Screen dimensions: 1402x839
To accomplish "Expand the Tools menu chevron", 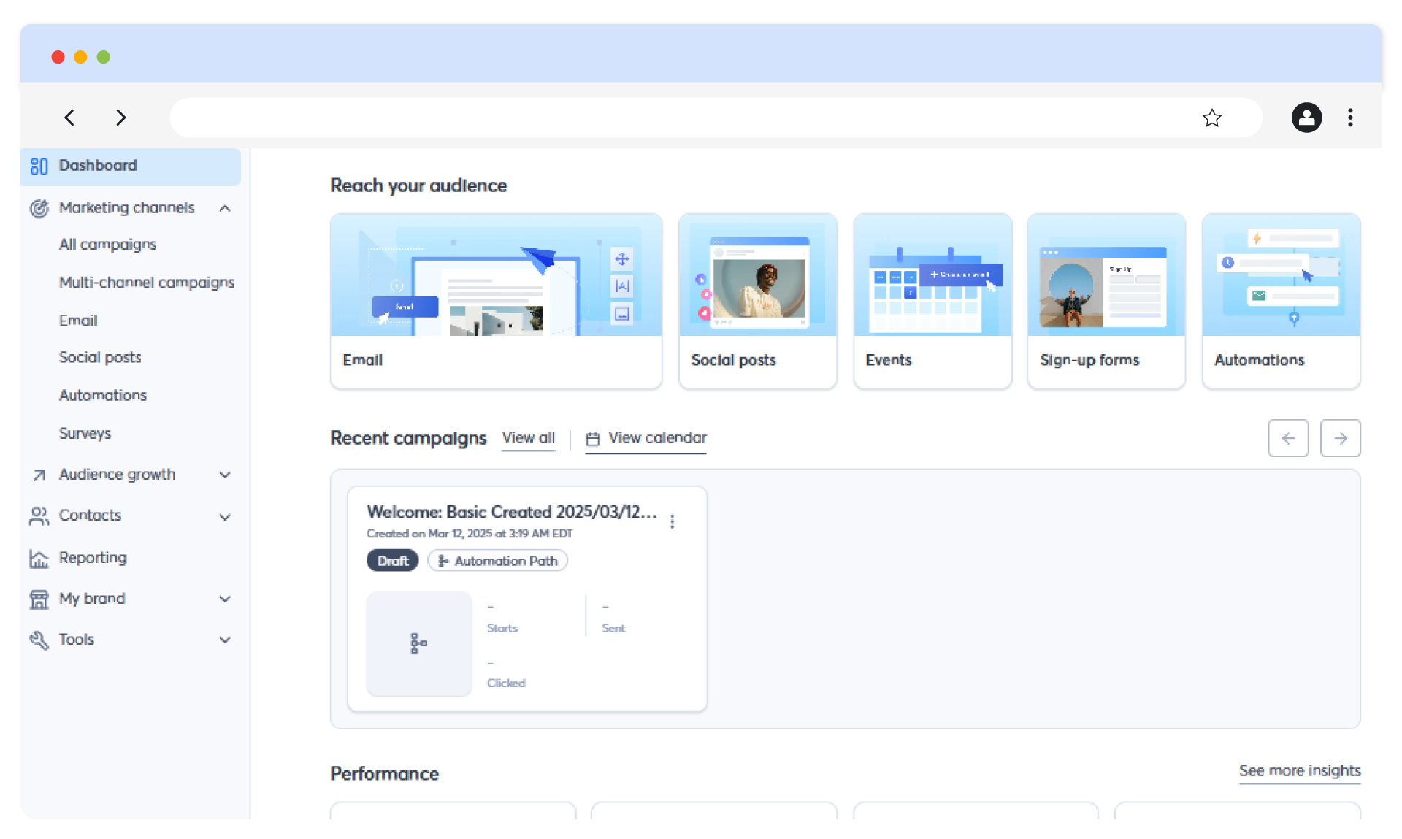I will click(x=225, y=640).
